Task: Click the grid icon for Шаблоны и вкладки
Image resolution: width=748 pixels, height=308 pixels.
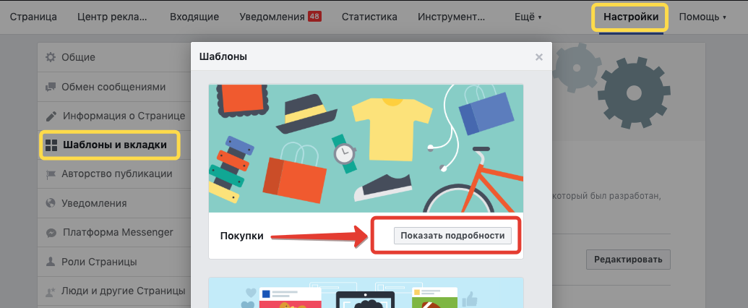Action: 51,145
